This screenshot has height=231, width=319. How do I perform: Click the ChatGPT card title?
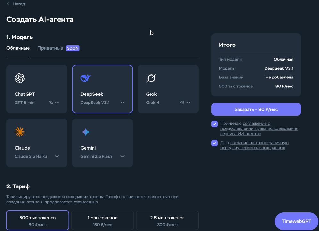click(25, 94)
